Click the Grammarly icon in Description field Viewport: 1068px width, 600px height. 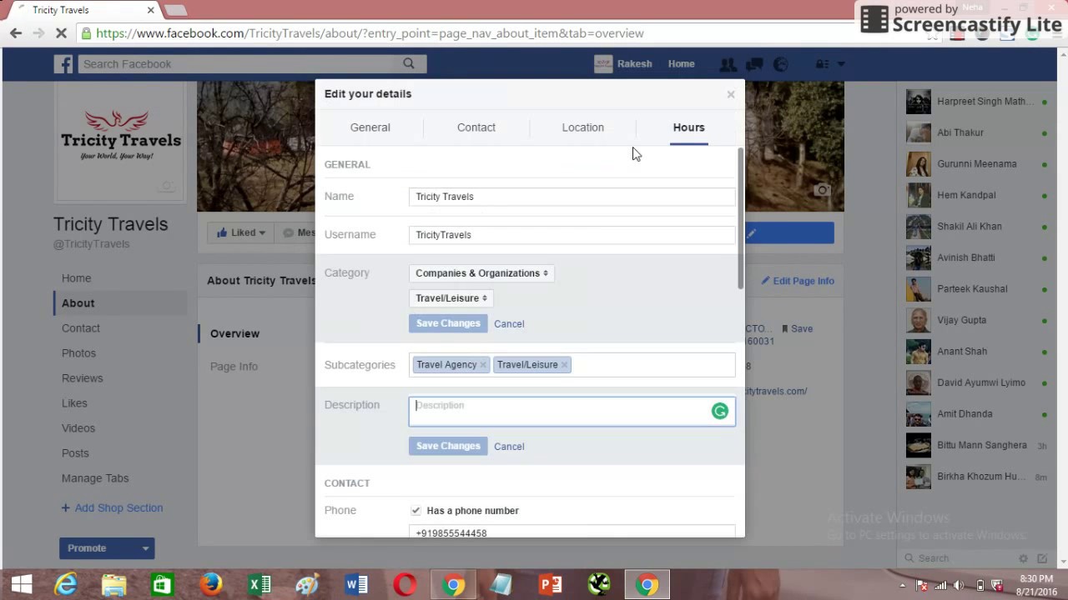(x=719, y=411)
